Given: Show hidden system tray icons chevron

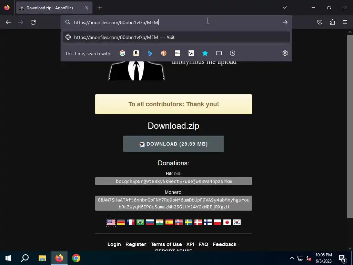Looking at the screenshot, I should click(292, 258).
